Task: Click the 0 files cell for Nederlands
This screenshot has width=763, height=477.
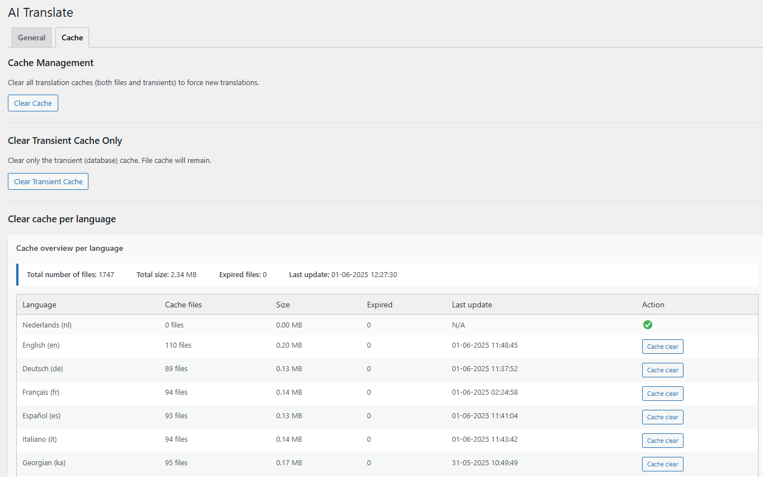Action: tap(174, 325)
